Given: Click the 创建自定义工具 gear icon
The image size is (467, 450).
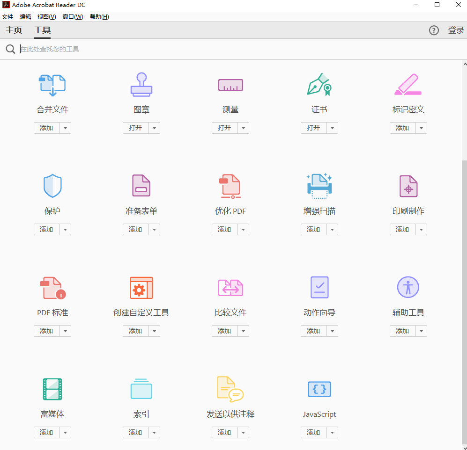Looking at the screenshot, I should (141, 288).
